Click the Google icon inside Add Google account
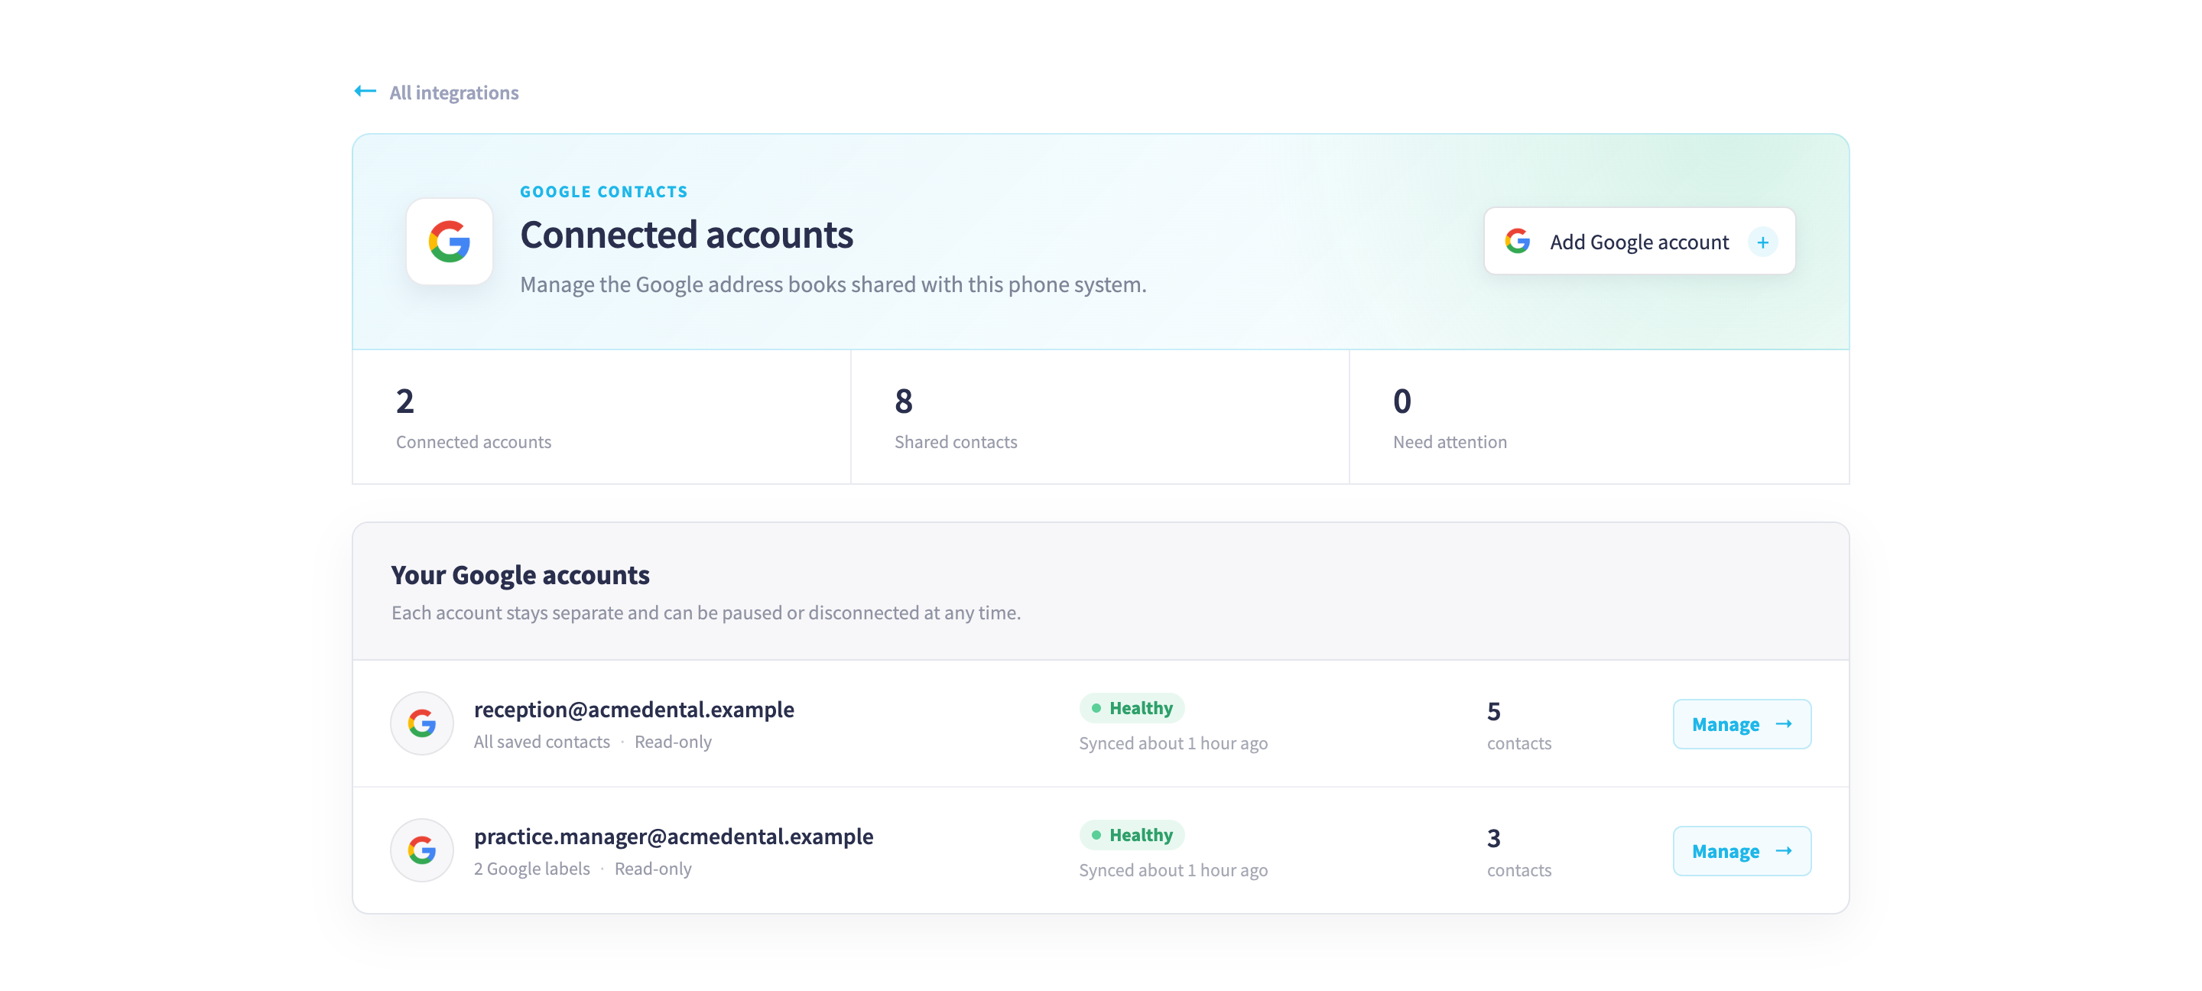This screenshot has width=2202, height=991. pyautogui.click(x=1517, y=241)
